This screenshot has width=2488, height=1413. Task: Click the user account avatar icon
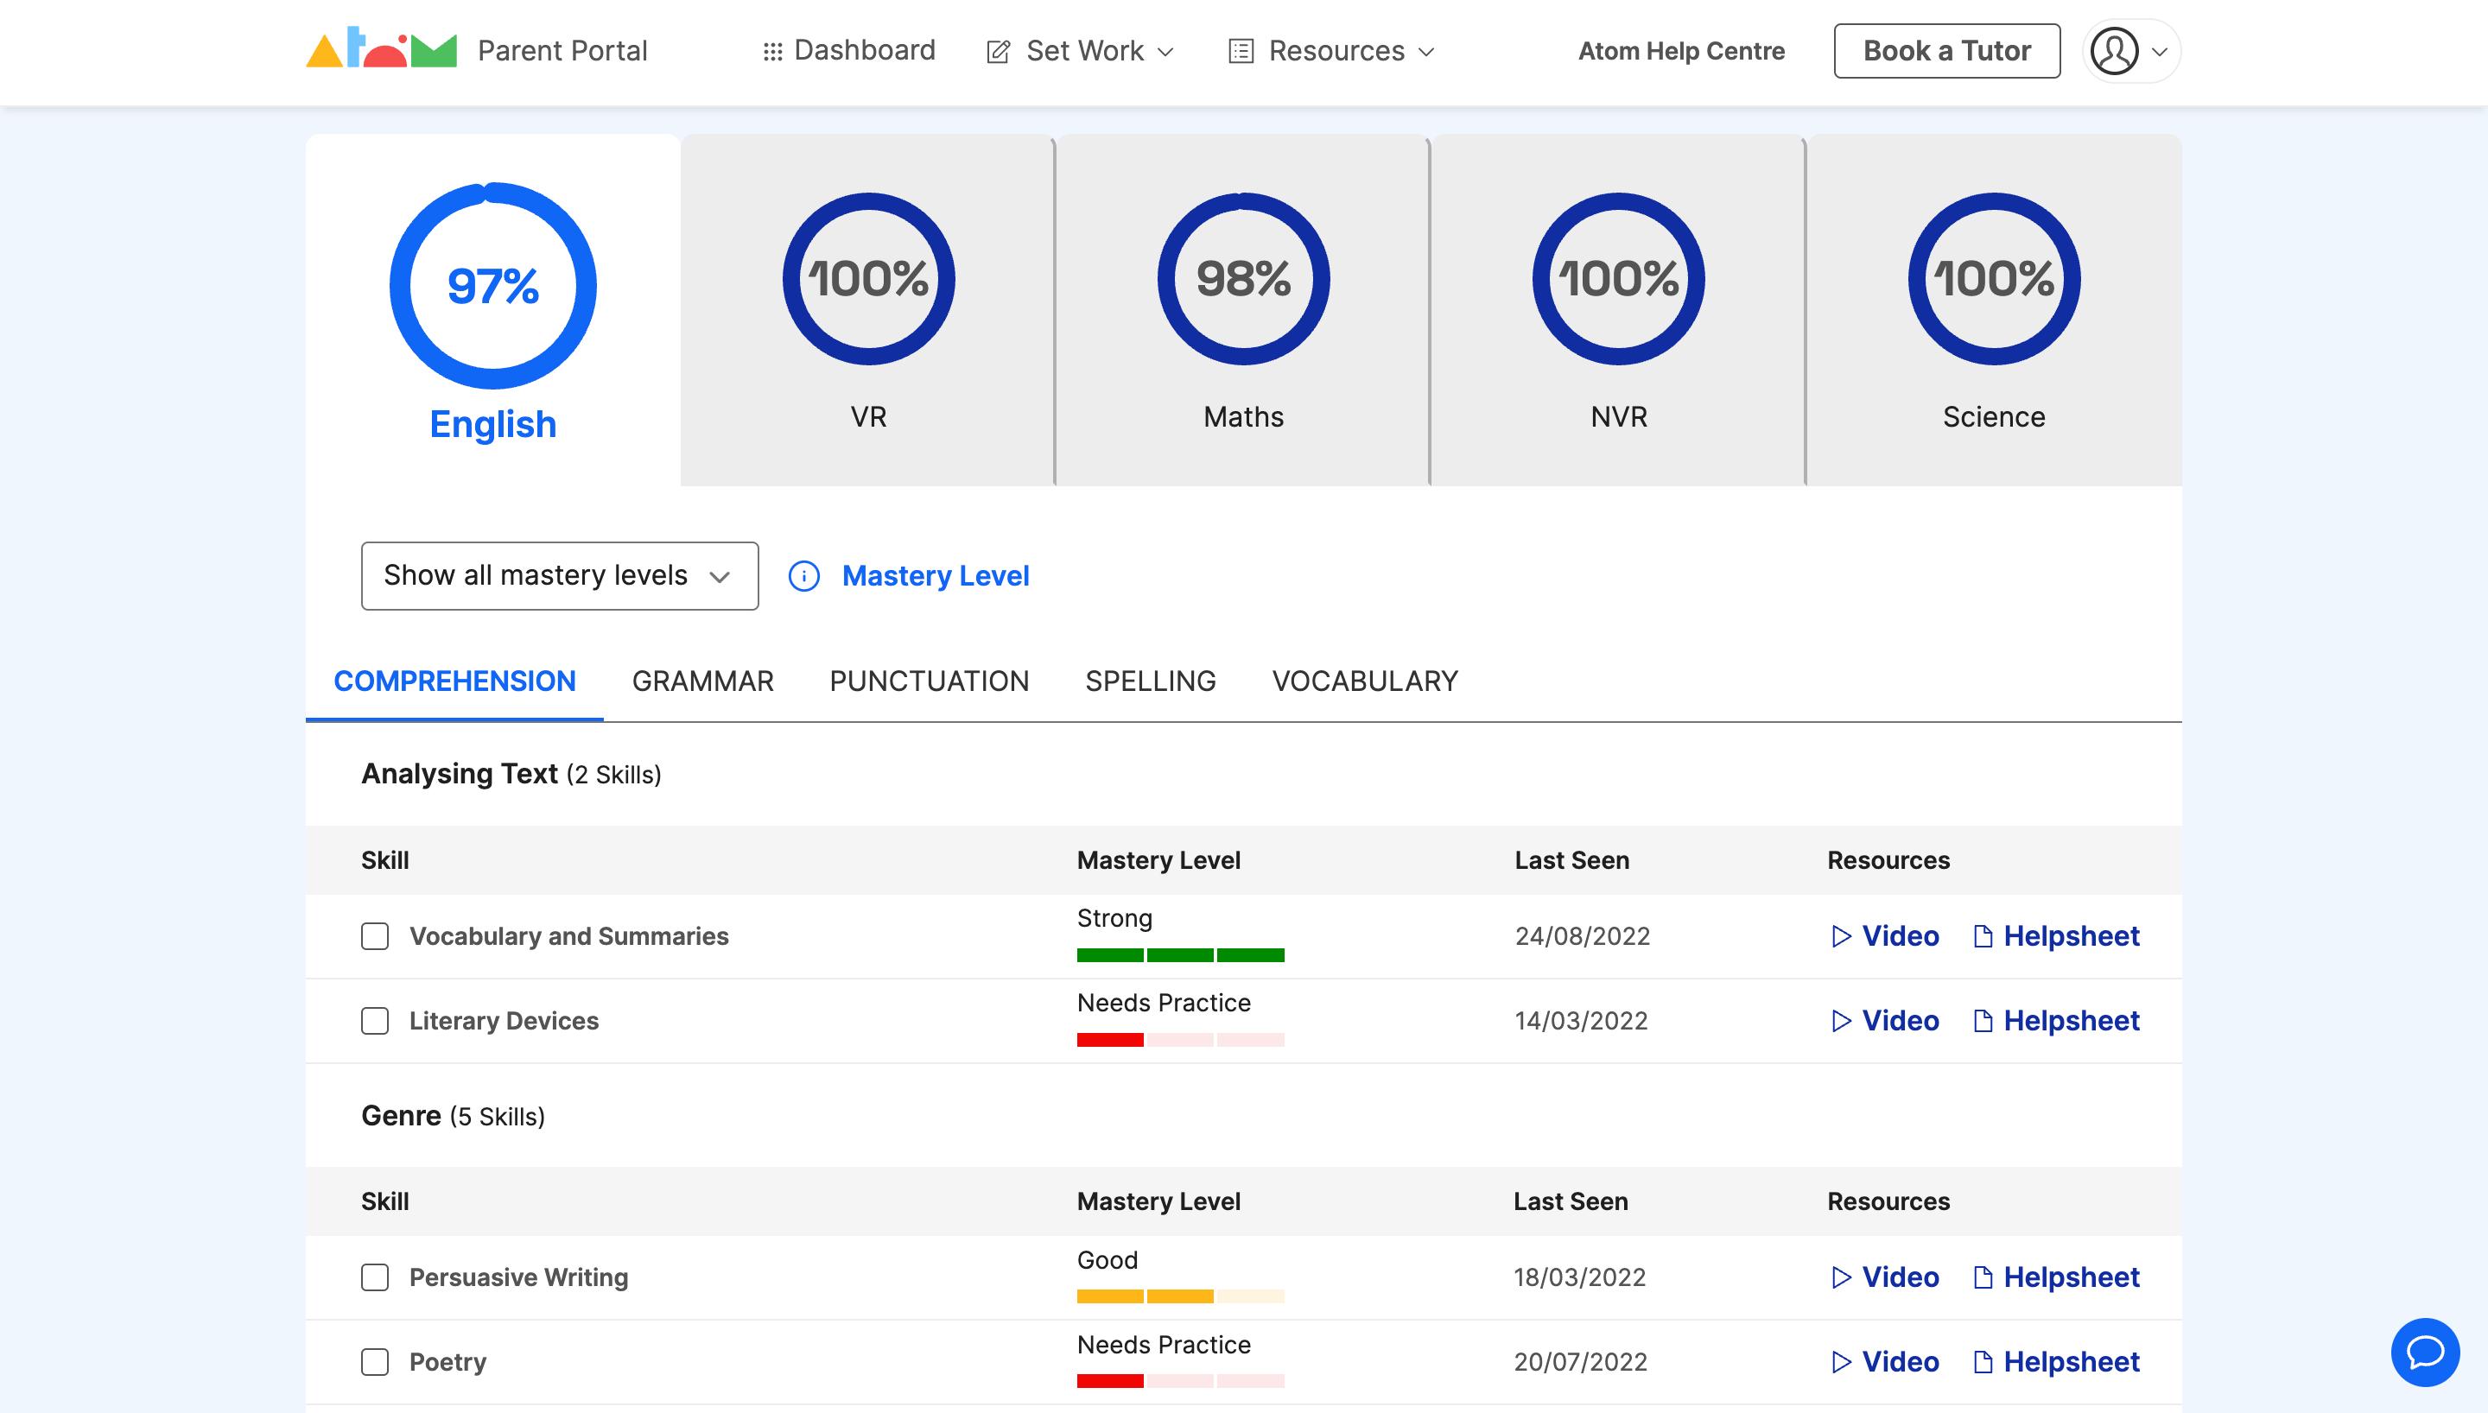coord(2116,50)
